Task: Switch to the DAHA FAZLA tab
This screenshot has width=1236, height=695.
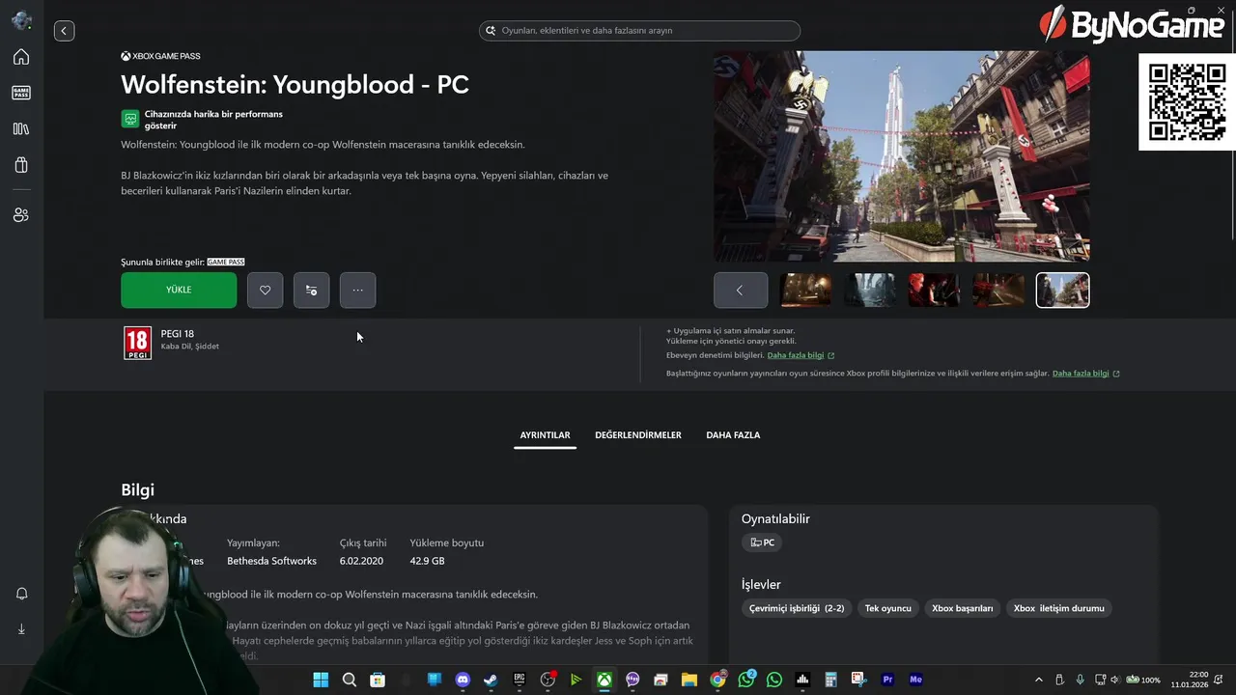Action: (733, 435)
